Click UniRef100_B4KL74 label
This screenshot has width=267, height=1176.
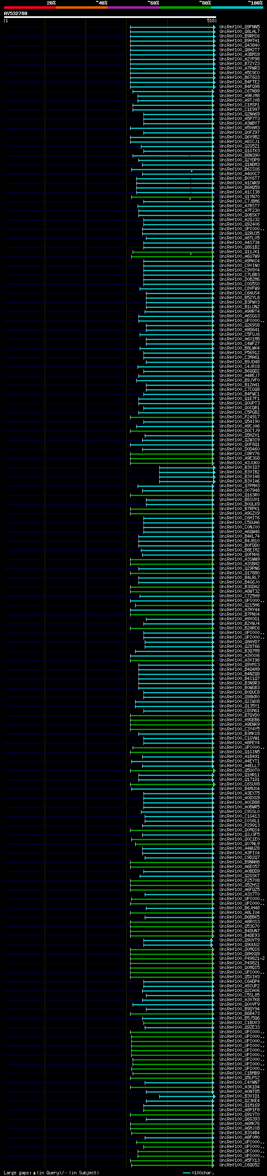pyautogui.click(x=239, y=536)
